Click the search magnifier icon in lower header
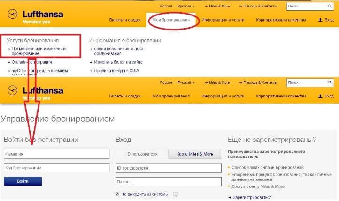This screenshot has width=339, height=201. (330, 82)
